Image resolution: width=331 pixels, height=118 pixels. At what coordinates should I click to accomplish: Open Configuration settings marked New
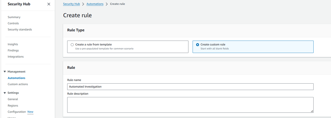(17, 112)
